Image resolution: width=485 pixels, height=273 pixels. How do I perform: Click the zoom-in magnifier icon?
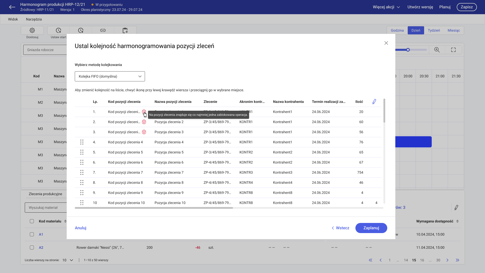click(437, 50)
